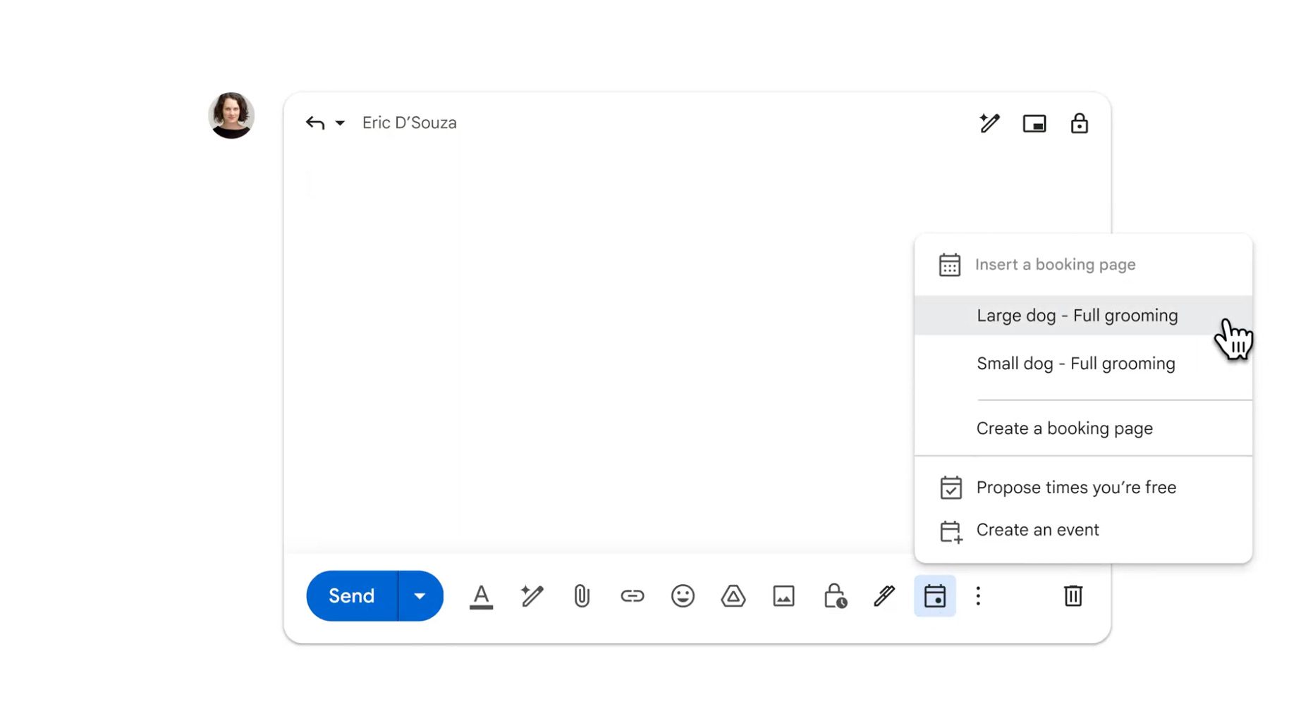Click Create a booking page
1301x711 pixels.
click(1064, 428)
